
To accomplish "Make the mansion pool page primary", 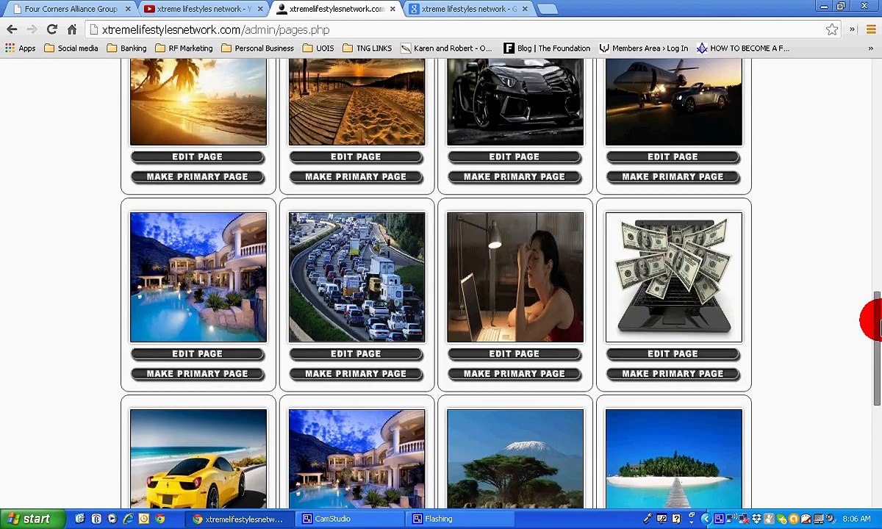I will coord(198,374).
